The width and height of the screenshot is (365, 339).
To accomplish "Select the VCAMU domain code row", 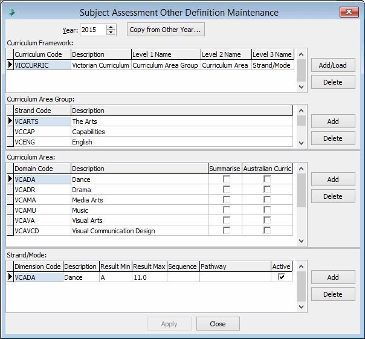I will 42,210.
